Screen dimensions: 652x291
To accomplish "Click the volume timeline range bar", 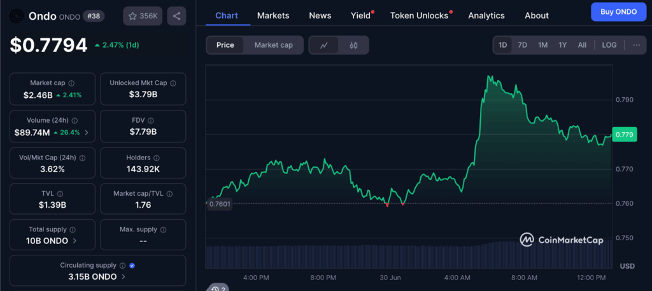I will pyautogui.click(x=407, y=254).
